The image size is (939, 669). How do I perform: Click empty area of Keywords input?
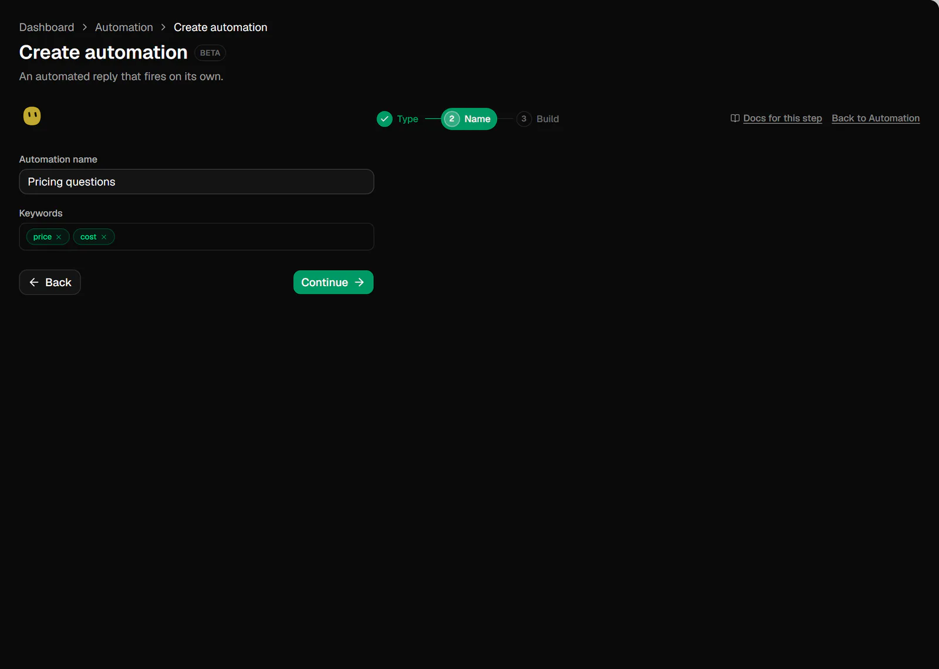[244, 237]
